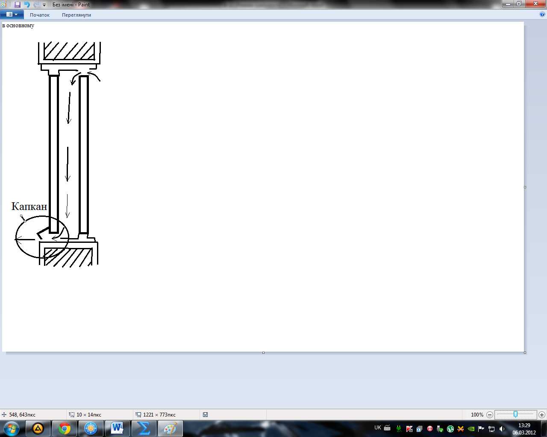Click the Paint palette icon in title bar

click(3, 5)
